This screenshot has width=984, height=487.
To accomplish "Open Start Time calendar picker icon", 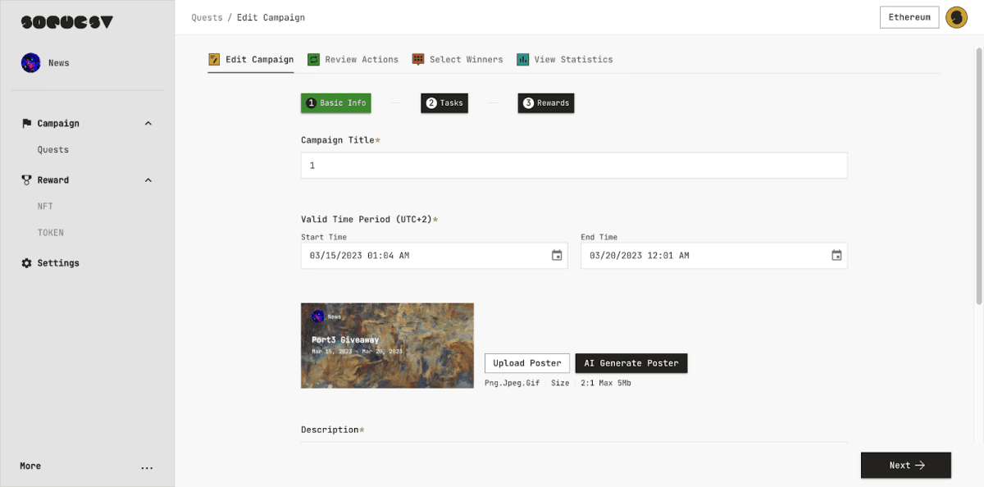I will pos(557,256).
